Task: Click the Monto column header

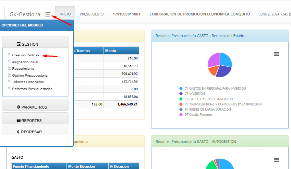Action: click(x=121, y=50)
